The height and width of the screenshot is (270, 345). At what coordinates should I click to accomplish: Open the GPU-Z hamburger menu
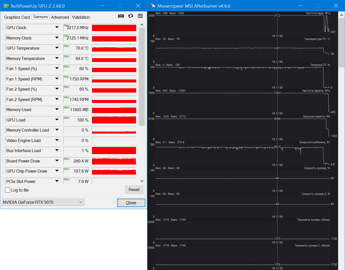(x=140, y=16)
